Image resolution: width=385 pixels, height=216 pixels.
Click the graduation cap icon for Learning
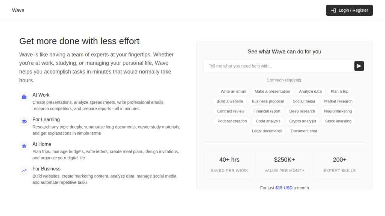click(x=24, y=121)
